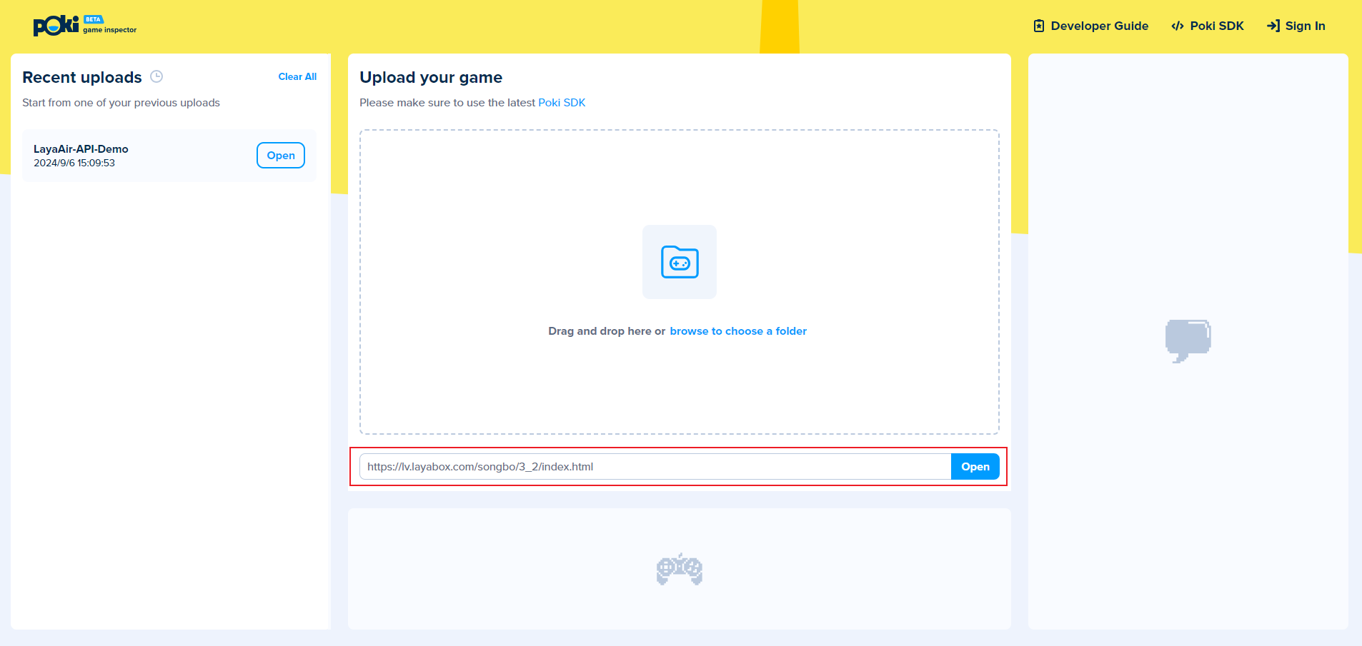Click the clipboard icon beside Developer Guide

coord(1038,26)
